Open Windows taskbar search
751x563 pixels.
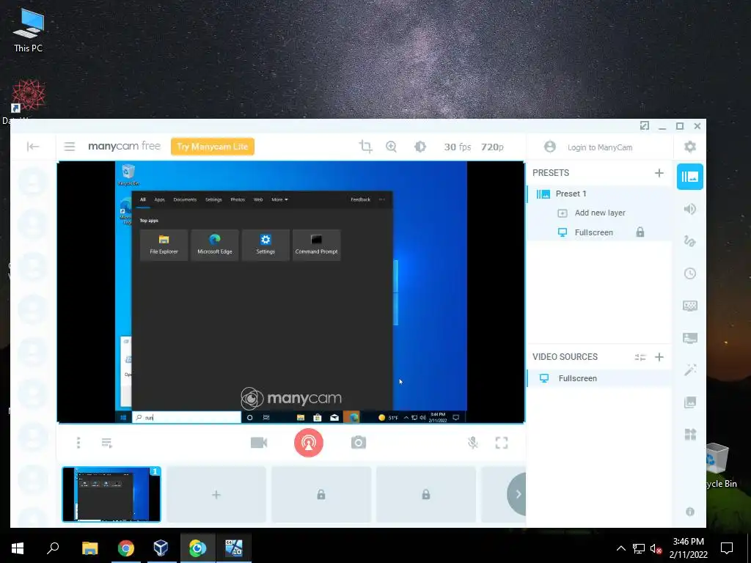[53, 548]
